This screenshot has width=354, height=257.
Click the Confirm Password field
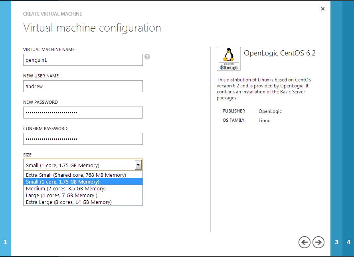coord(83,139)
